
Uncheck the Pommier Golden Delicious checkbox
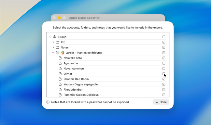pos(164,95)
